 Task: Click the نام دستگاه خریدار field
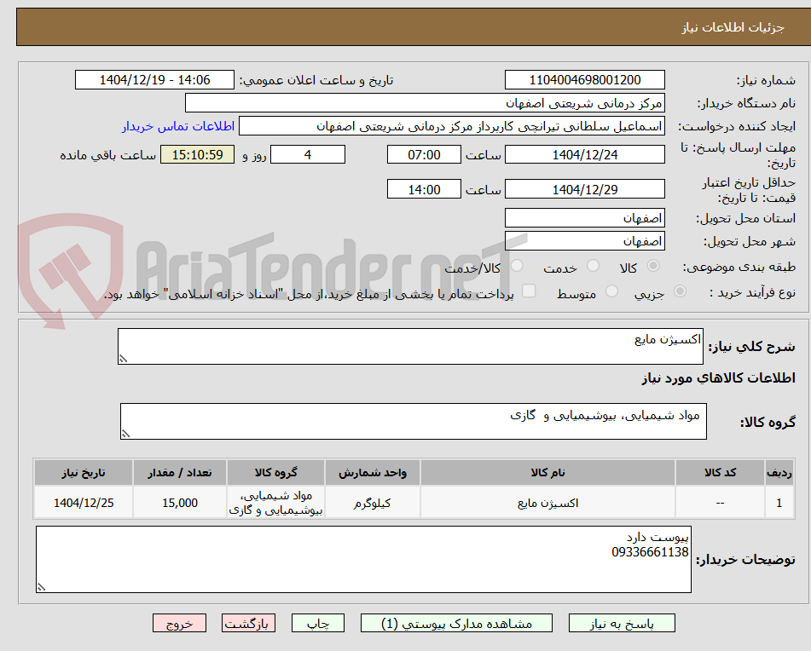pos(425,103)
